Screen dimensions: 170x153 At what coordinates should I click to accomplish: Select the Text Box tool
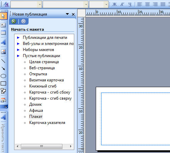click(3, 25)
